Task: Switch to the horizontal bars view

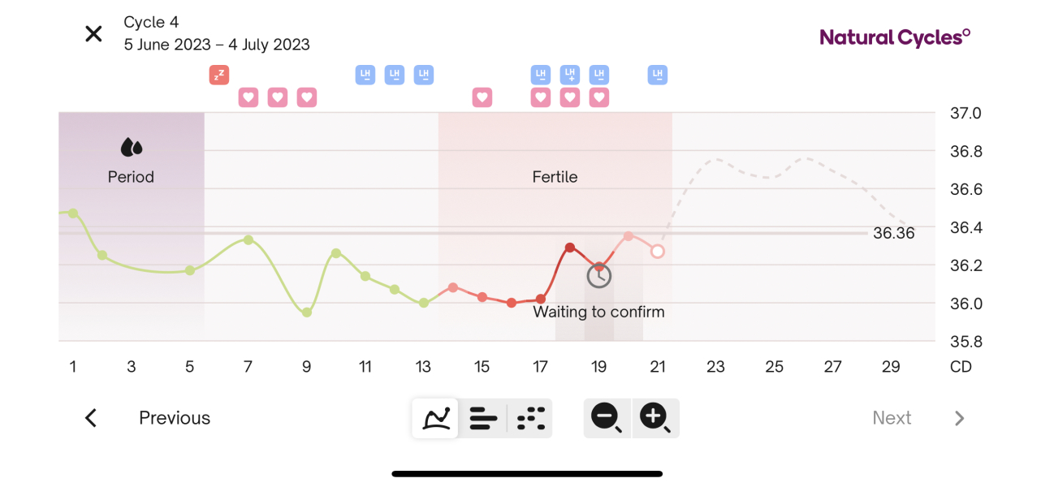Action: pyautogui.click(x=483, y=418)
